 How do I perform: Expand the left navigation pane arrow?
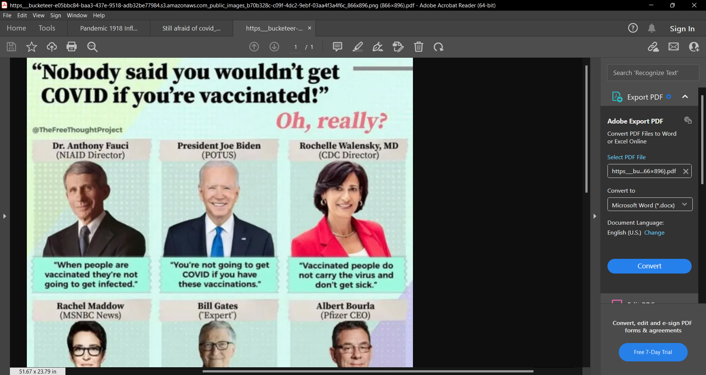[4, 216]
